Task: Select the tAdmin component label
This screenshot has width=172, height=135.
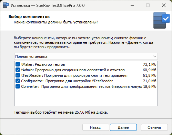Action: tap(73, 70)
